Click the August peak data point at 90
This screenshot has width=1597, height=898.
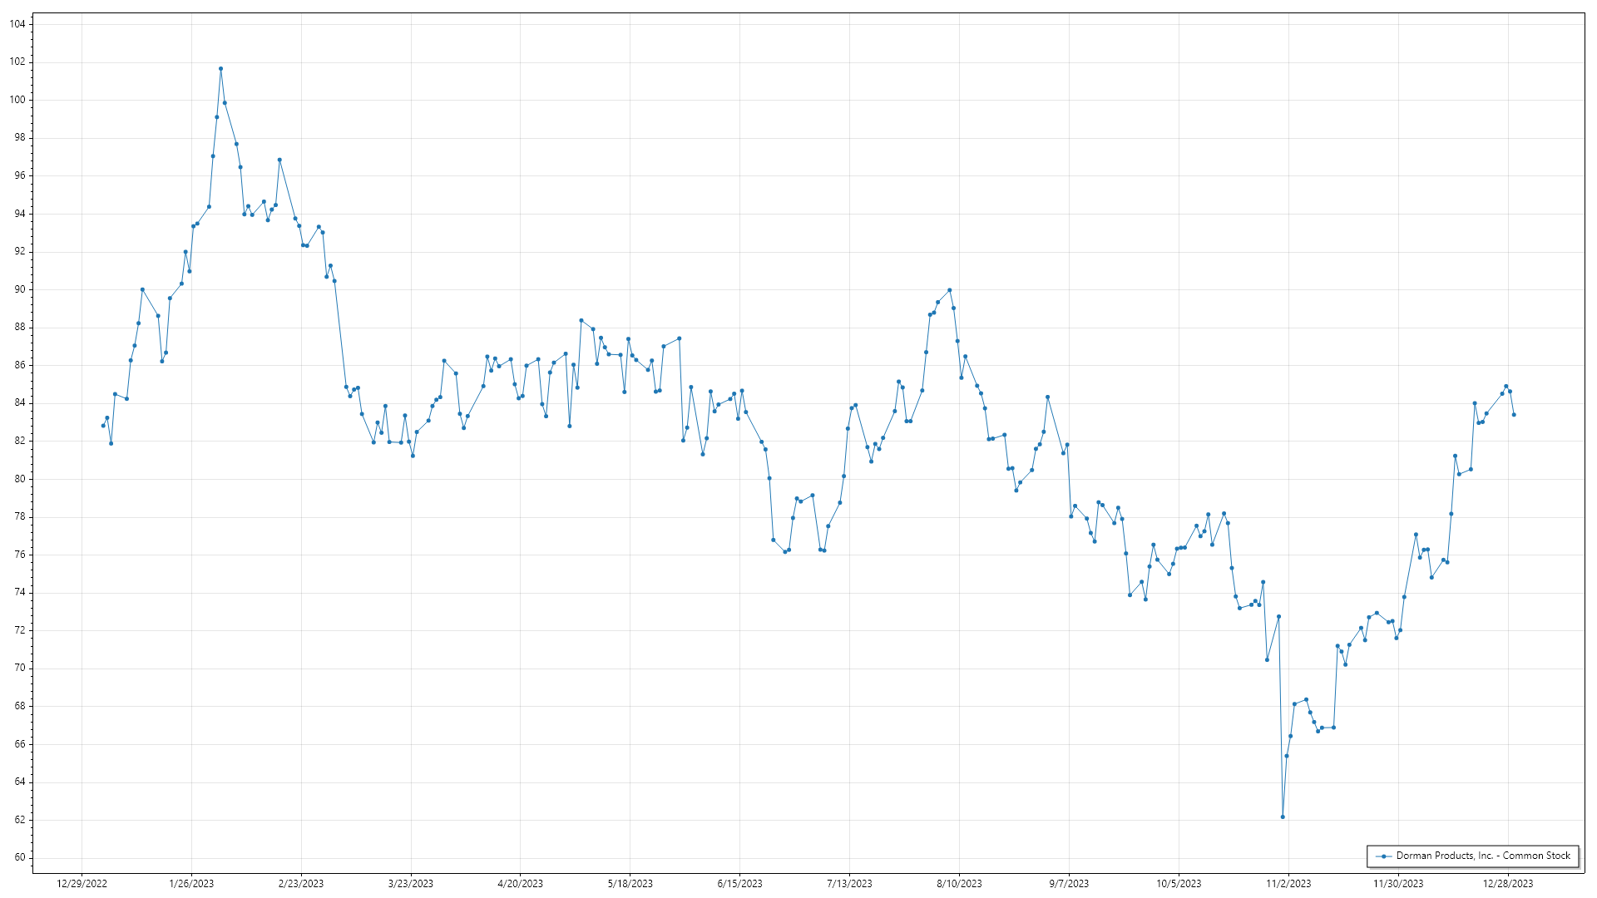click(950, 290)
